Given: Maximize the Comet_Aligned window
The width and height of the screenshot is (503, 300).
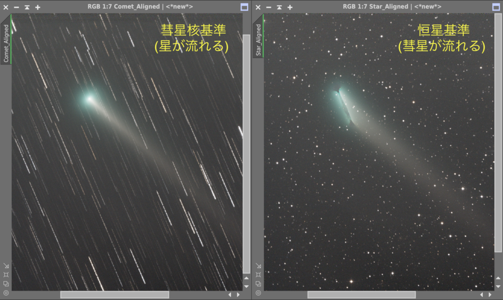Looking at the screenshot, I should coord(244,7).
